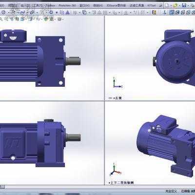
Task: Click the pin icon beside KYTool menu
Action: [x=160, y=5]
